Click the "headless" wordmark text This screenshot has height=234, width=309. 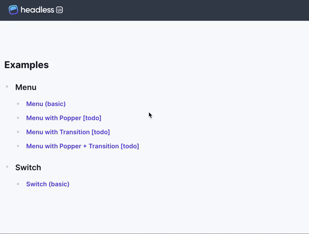pos(37,10)
